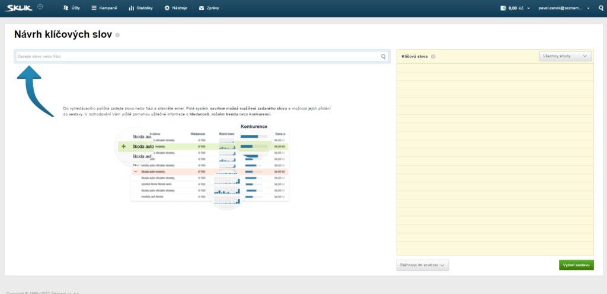Click info icon beside Klíčová slova
This screenshot has height=294, width=607.
click(433, 57)
